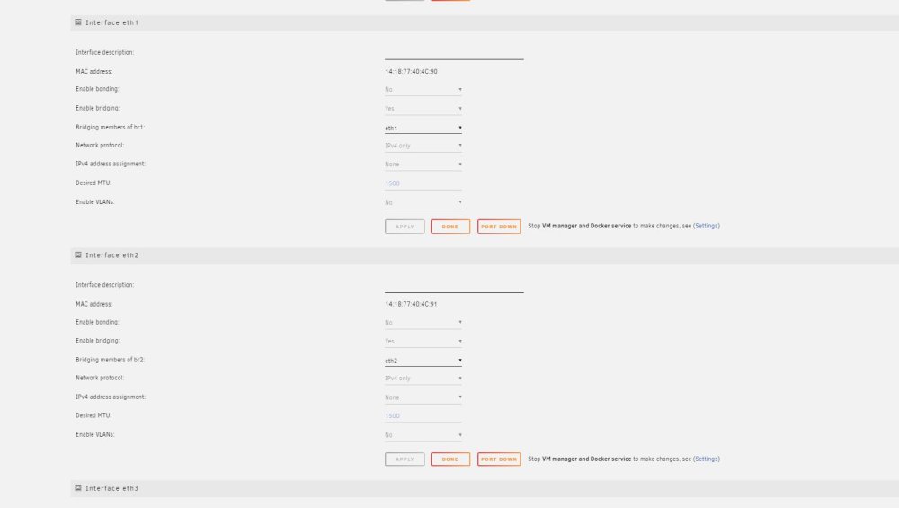Screen dimensions: 899x508
Task: Click 'Bridging members of br2:' label
Action: click(110, 360)
